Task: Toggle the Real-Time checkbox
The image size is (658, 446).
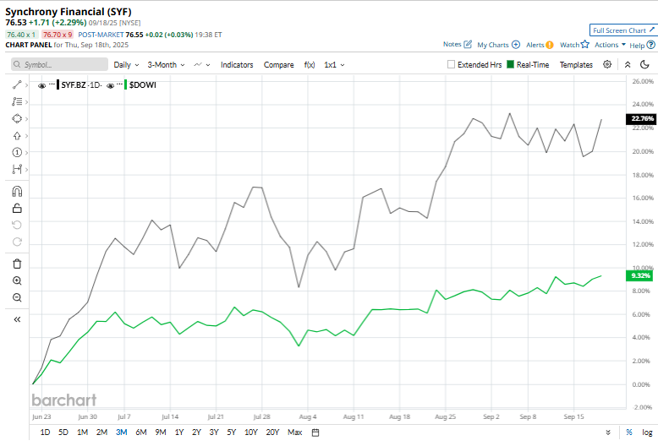Action: click(x=510, y=64)
